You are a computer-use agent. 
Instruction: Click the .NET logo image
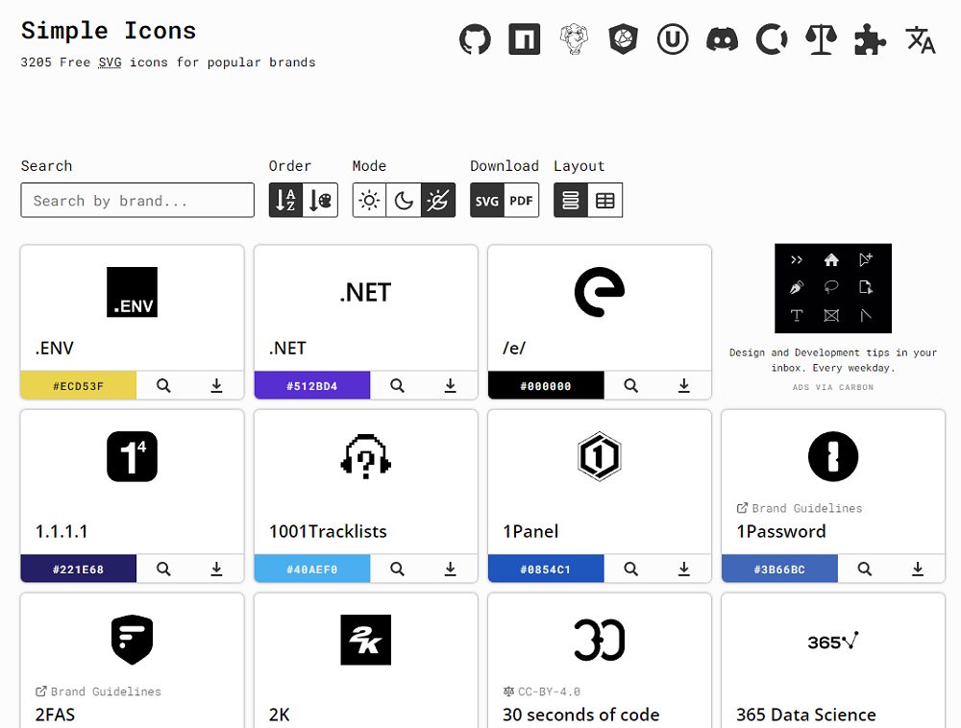tap(366, 292)
